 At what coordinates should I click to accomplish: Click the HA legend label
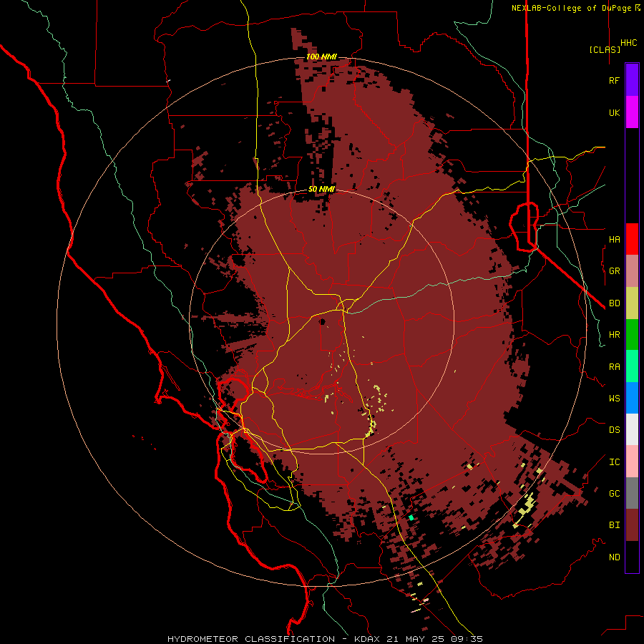tap(614, 240)
